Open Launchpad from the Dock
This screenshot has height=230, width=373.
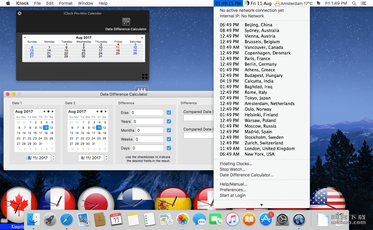(x=50, y=220)
